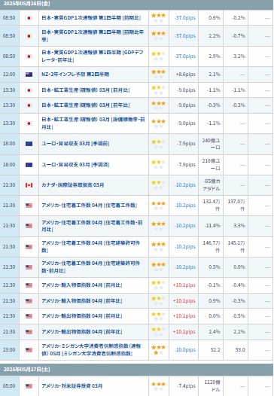Click the New Zealand flag icon

point(29,75)
